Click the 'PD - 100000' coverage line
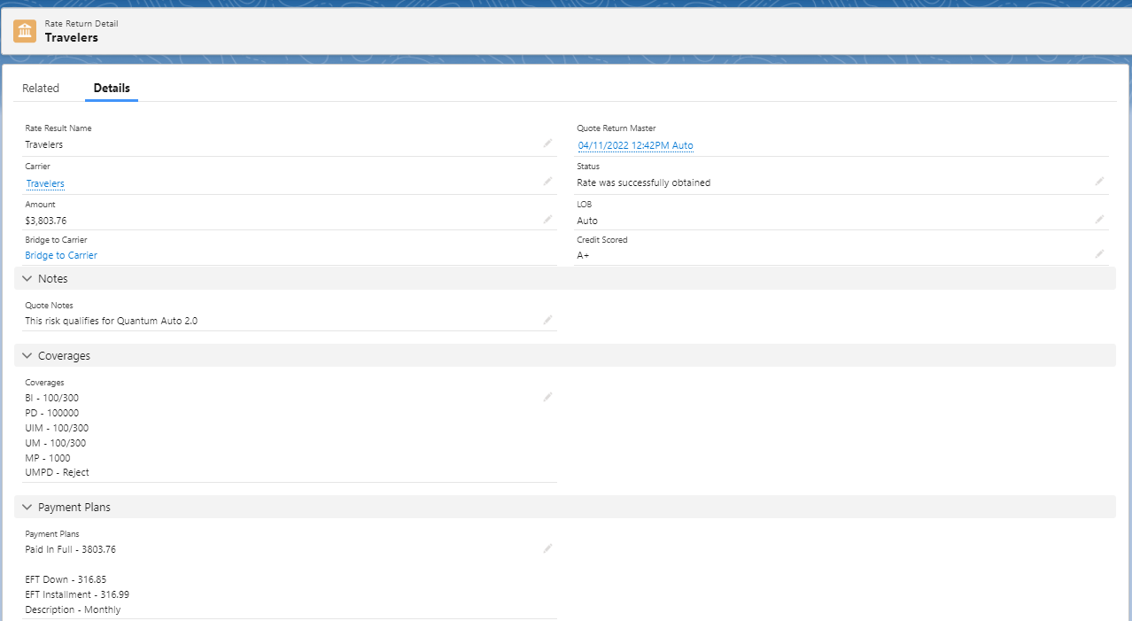This screenshot has width=1132, height=621. coord(52,413)
